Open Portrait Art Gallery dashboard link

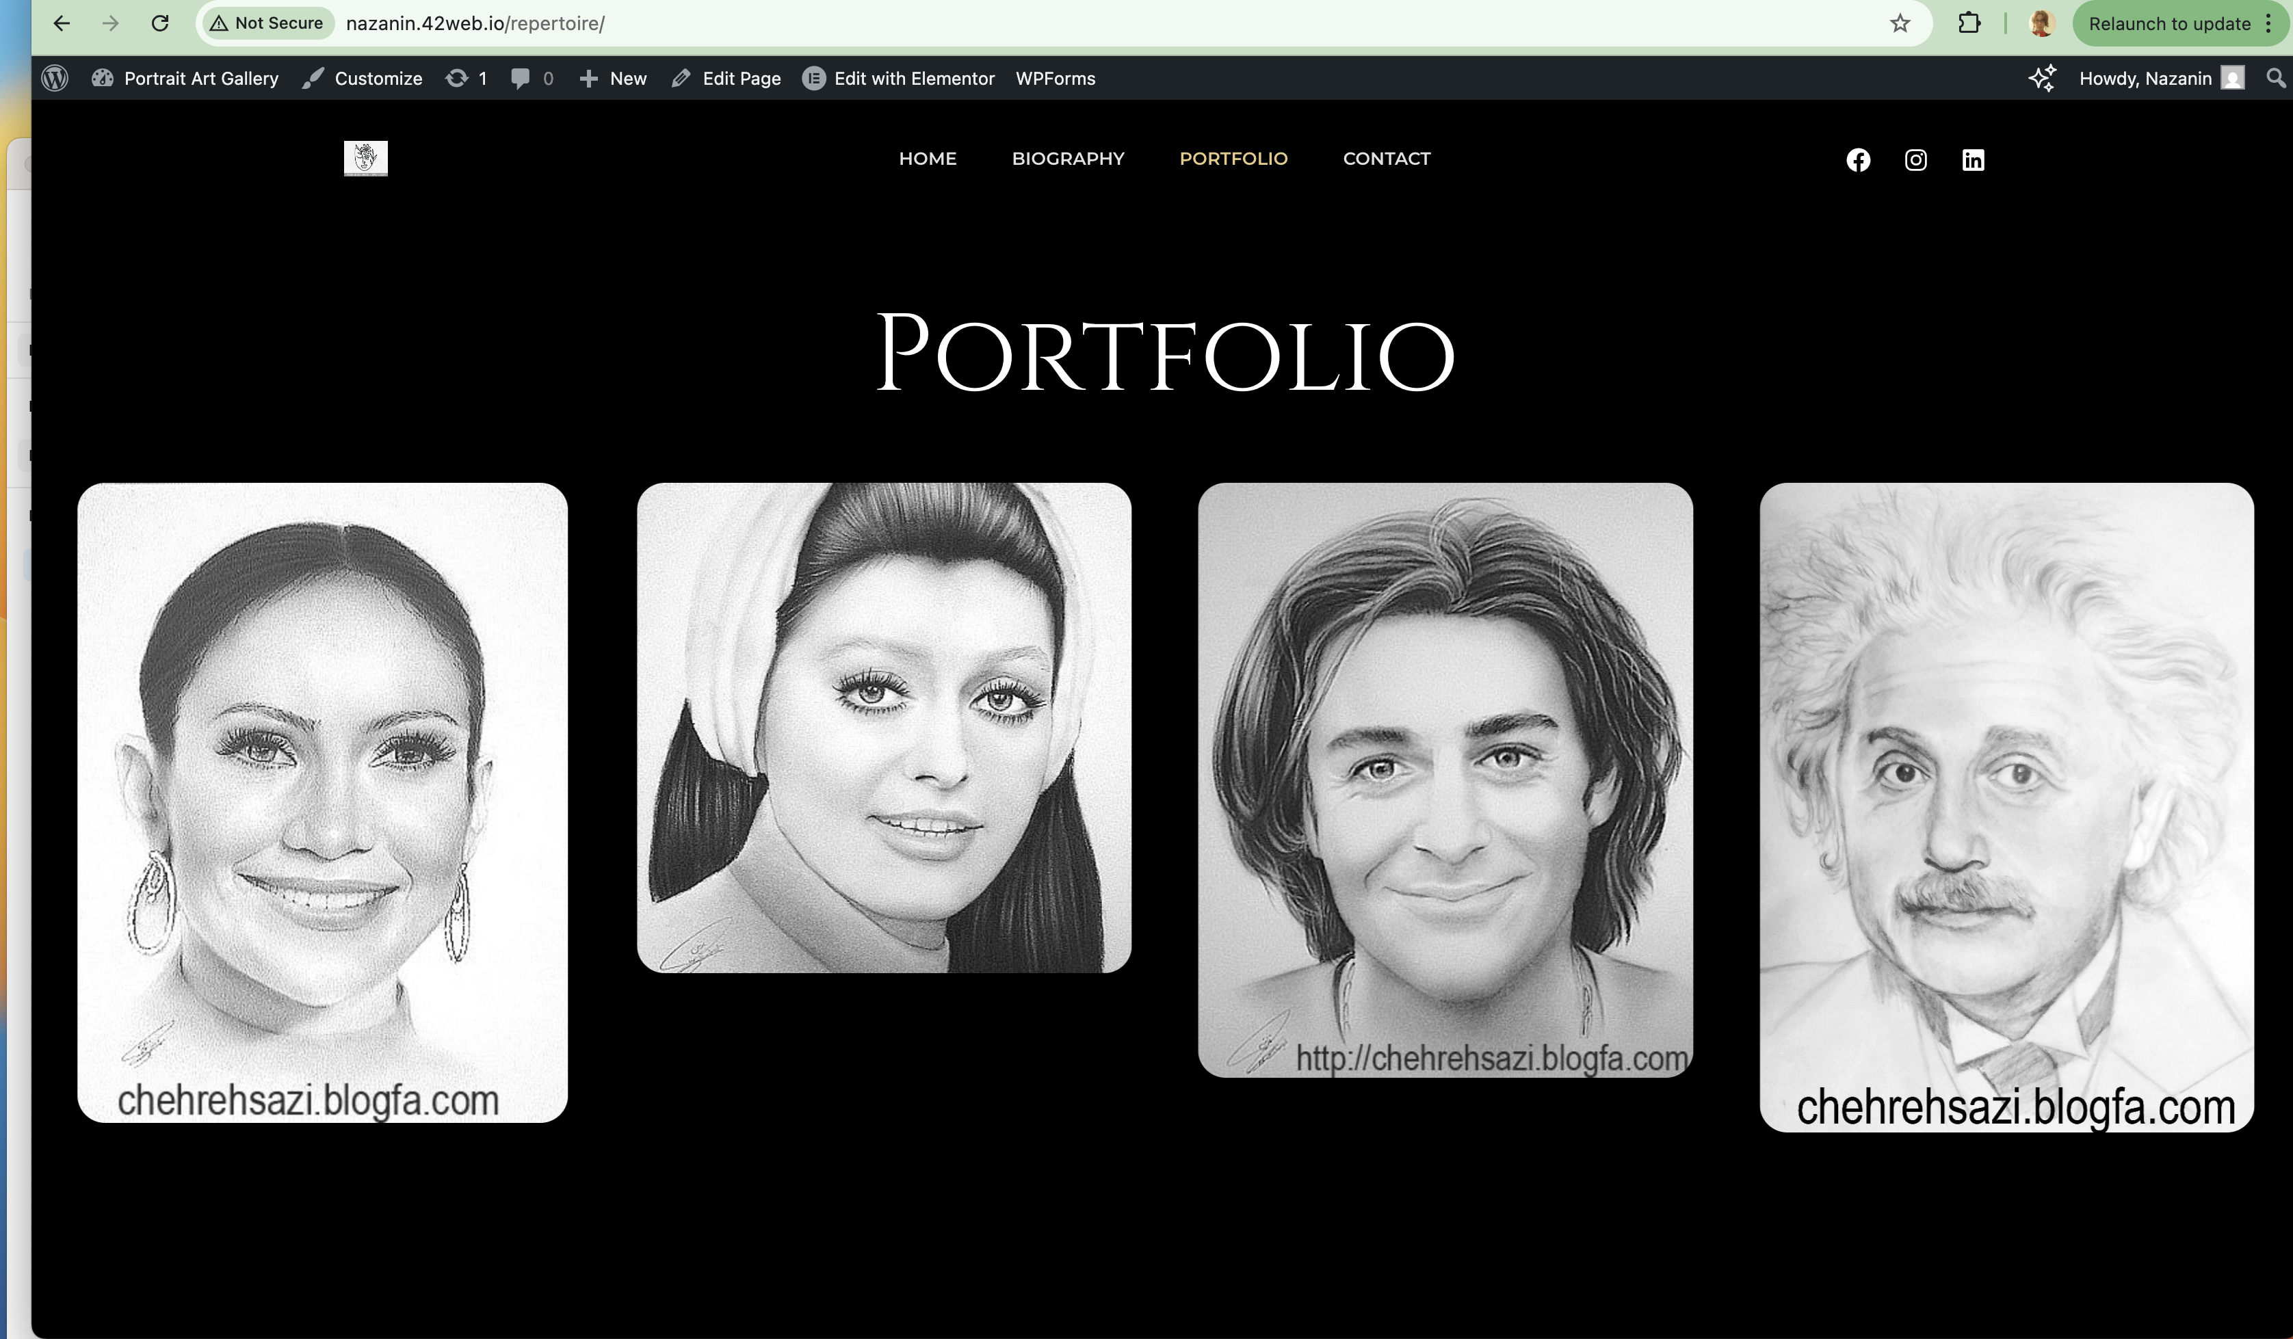pos(185,78)
